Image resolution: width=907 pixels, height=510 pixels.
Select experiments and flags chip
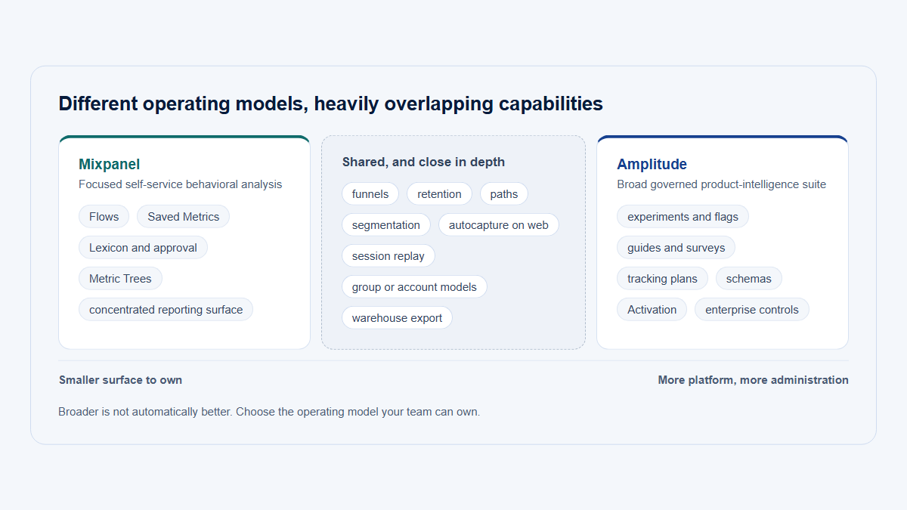pyautogui.click(x=683, y=217)
